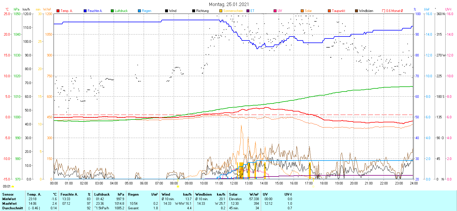This screenshot has width=457, height=211.
Task: Click the rain total value 1.8
Action: click(x=155, y=208)
